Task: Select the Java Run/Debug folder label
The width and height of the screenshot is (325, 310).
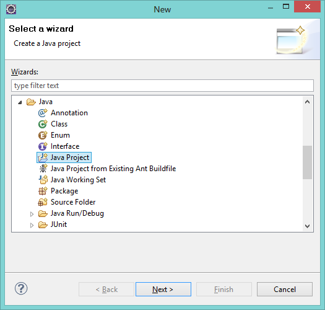Action: click(x=77, y=213)
